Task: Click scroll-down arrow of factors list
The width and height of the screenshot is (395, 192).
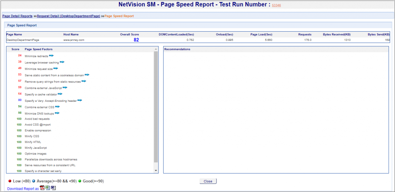Action: pos(156,171)
